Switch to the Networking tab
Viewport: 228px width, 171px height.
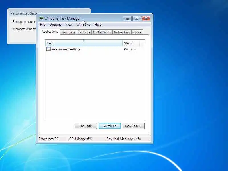[x=122, y=32]
